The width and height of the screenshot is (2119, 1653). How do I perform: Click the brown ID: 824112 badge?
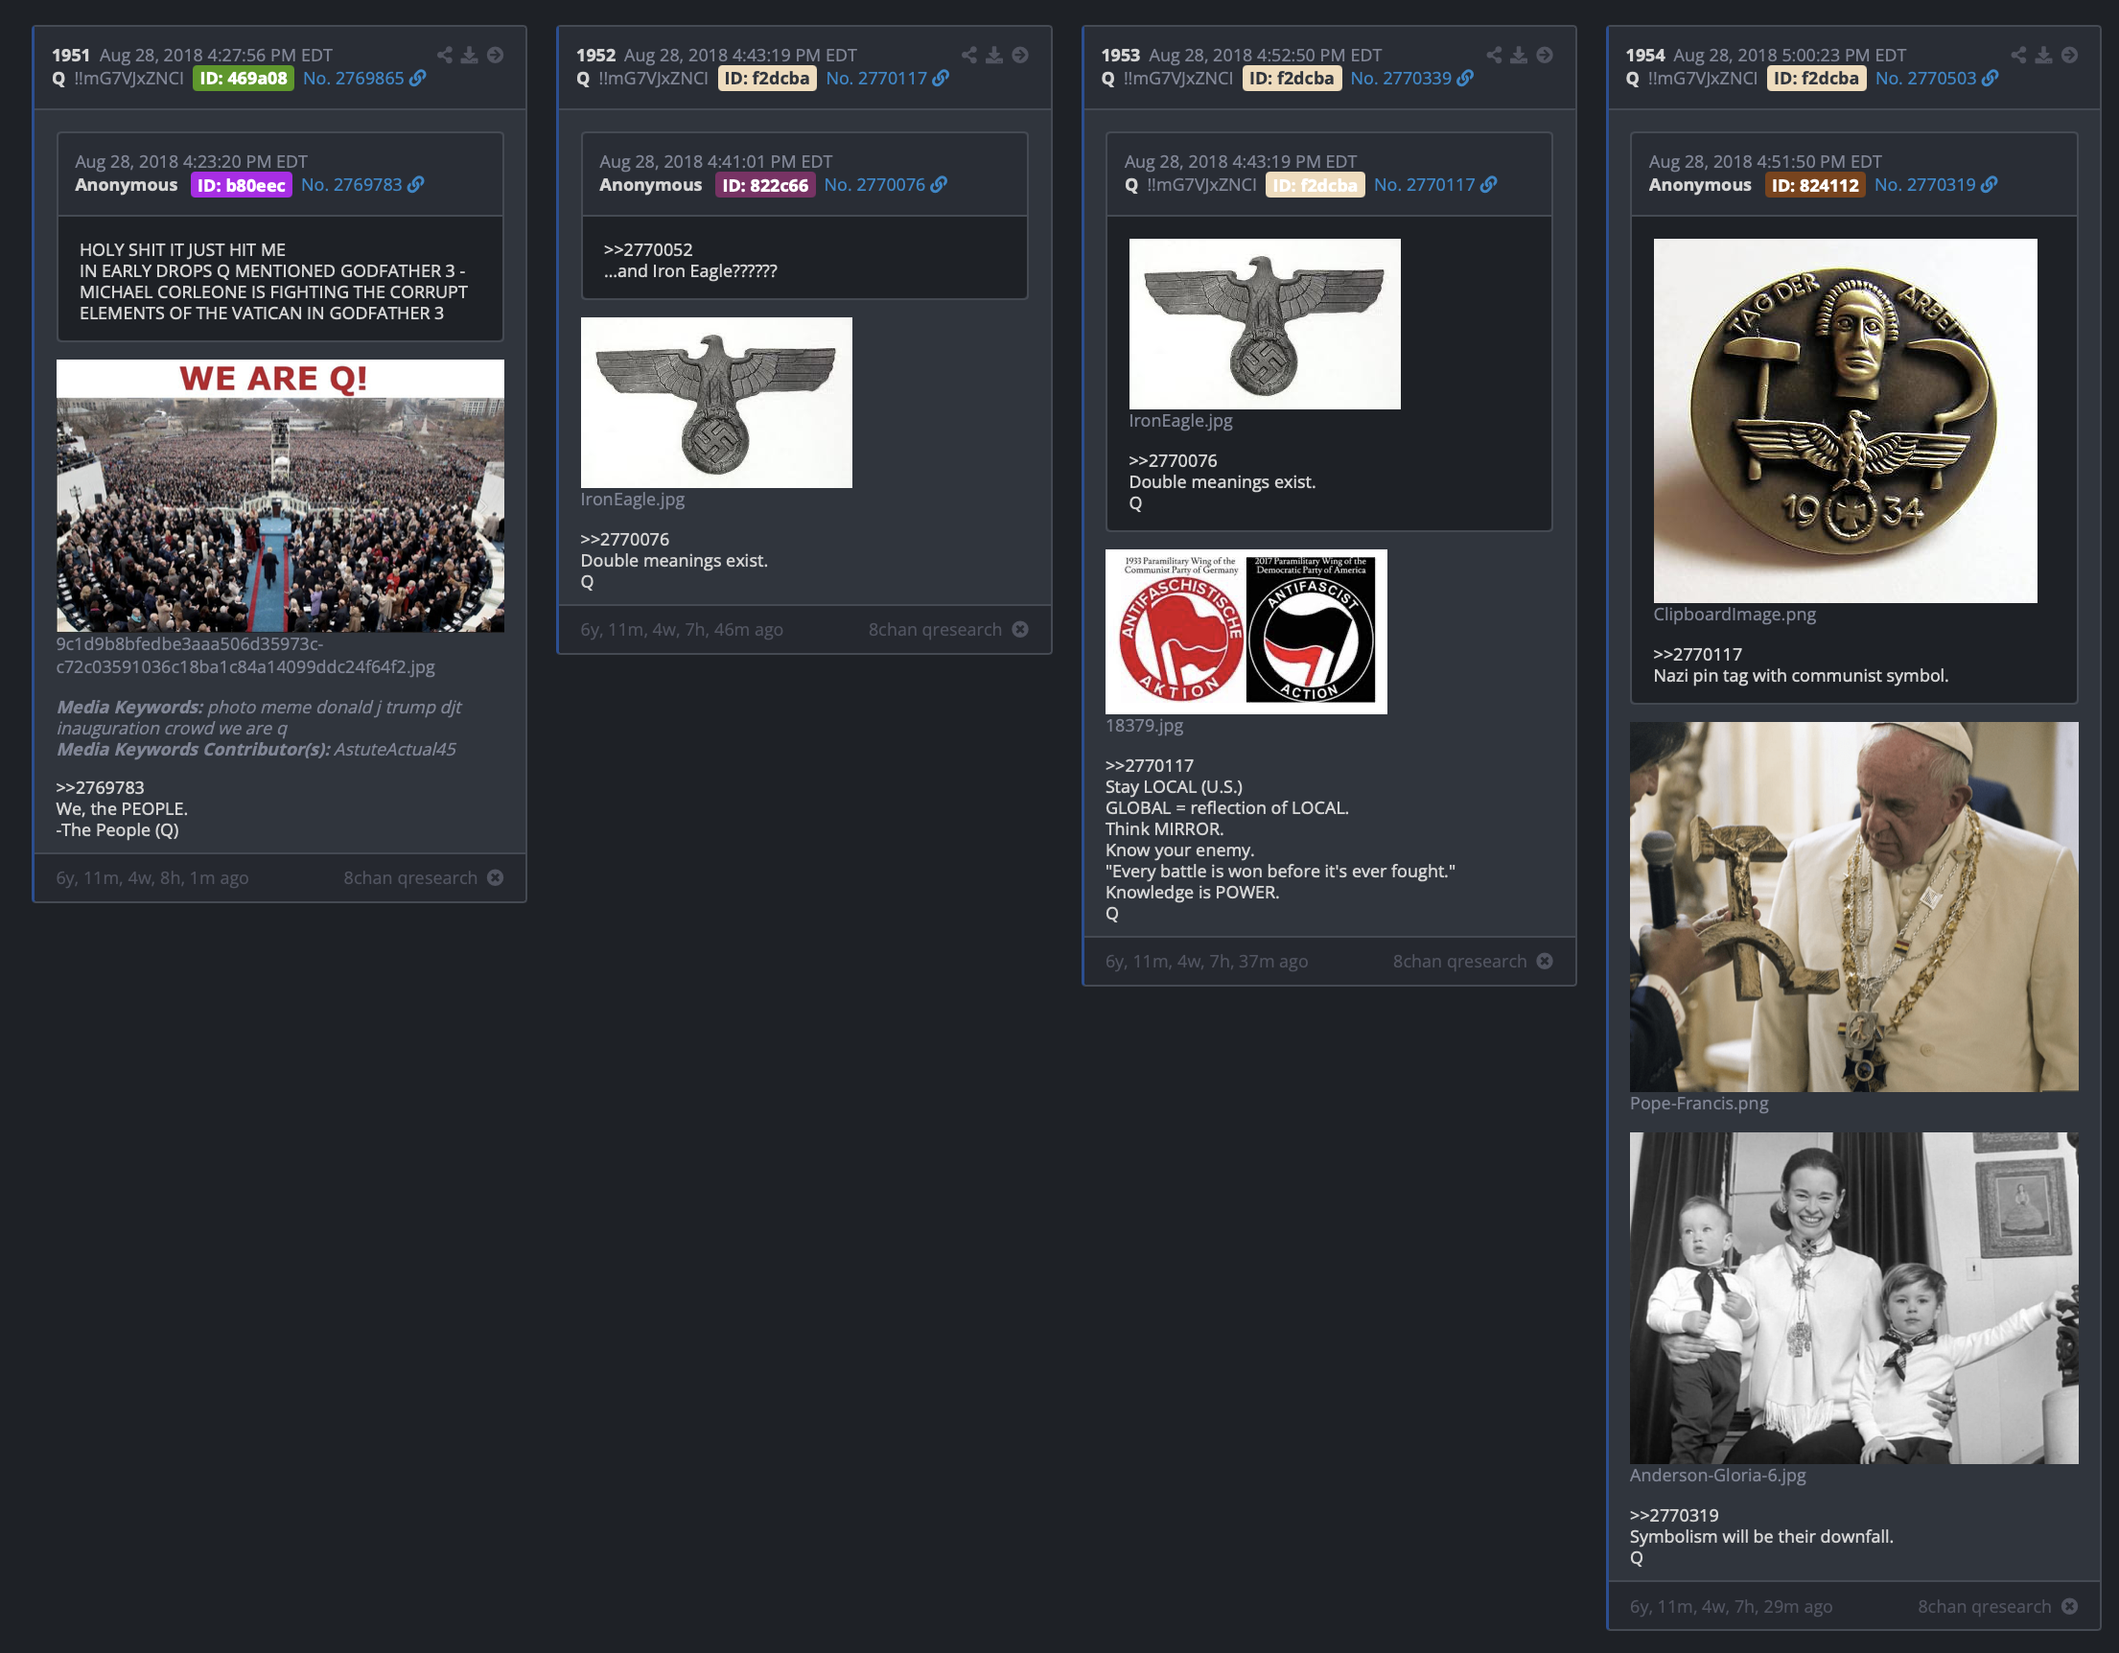point(1815,185)
